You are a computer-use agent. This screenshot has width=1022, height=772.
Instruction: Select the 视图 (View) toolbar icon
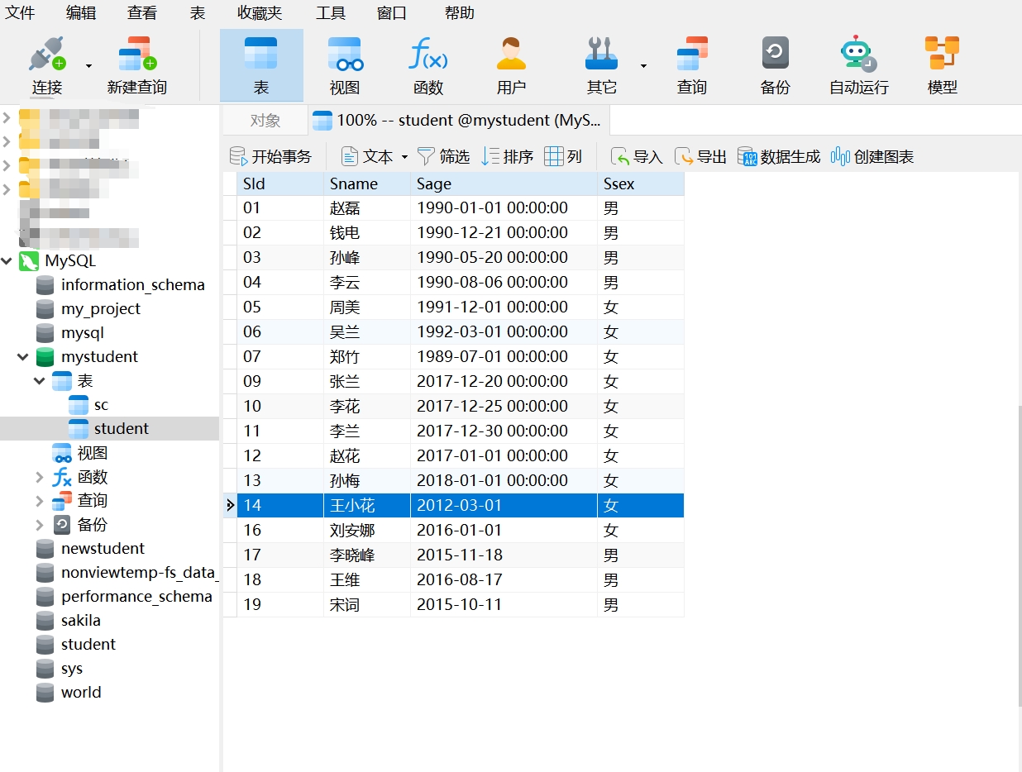[x=345, y=55]
